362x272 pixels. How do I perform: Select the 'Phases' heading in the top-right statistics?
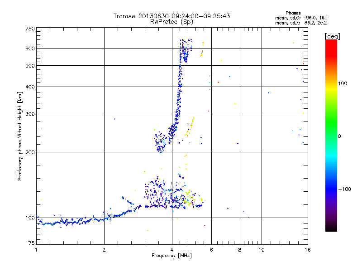pos(293,13)
